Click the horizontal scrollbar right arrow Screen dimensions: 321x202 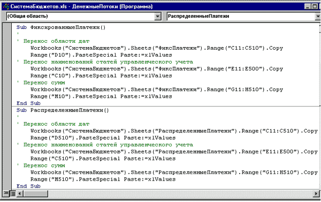tap(316, 193)
